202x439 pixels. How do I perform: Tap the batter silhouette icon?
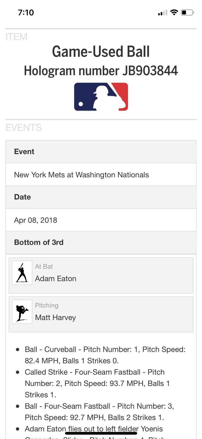pos(22,273)
